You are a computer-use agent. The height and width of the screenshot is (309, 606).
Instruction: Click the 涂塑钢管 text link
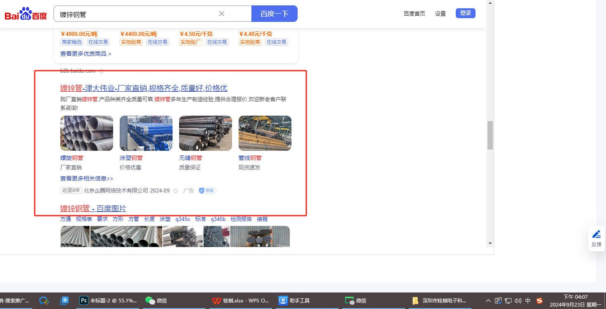click(131, 158)
